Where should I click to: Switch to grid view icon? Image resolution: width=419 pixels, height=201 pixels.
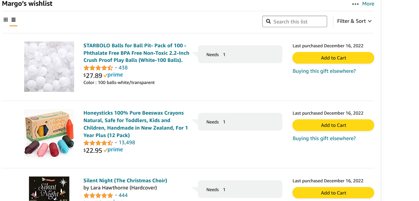point(6,20)
